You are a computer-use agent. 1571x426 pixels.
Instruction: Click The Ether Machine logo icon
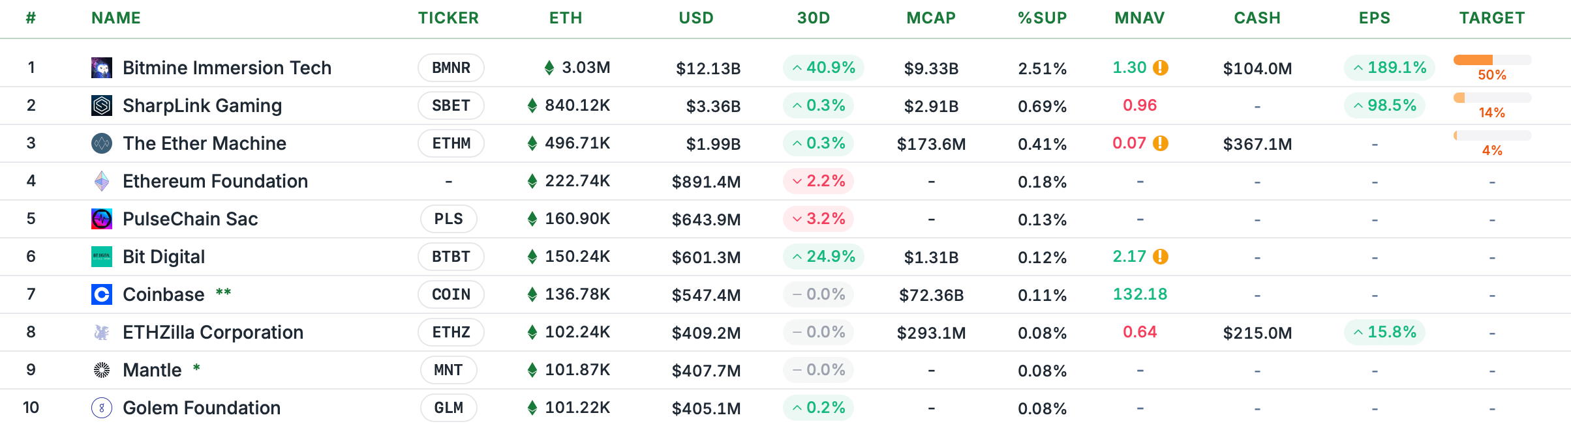click(x=102, y=143)
